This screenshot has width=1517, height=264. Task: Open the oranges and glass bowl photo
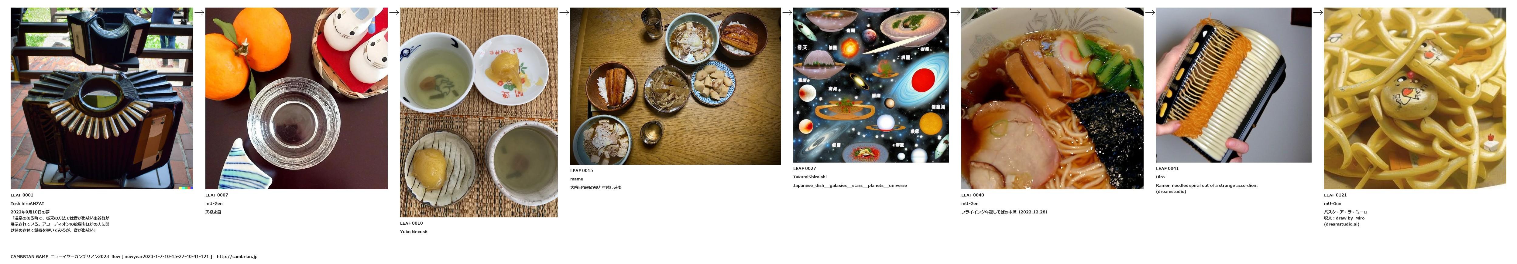[296, 98]
